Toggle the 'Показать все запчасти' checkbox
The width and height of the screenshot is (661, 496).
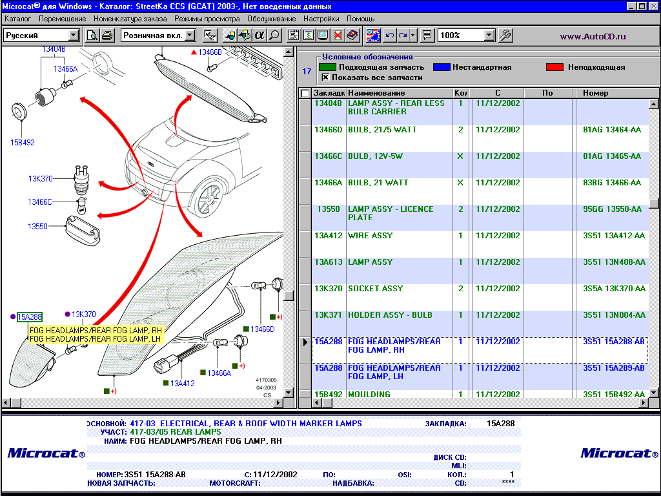pyautogui.click(x=325, y=77)
